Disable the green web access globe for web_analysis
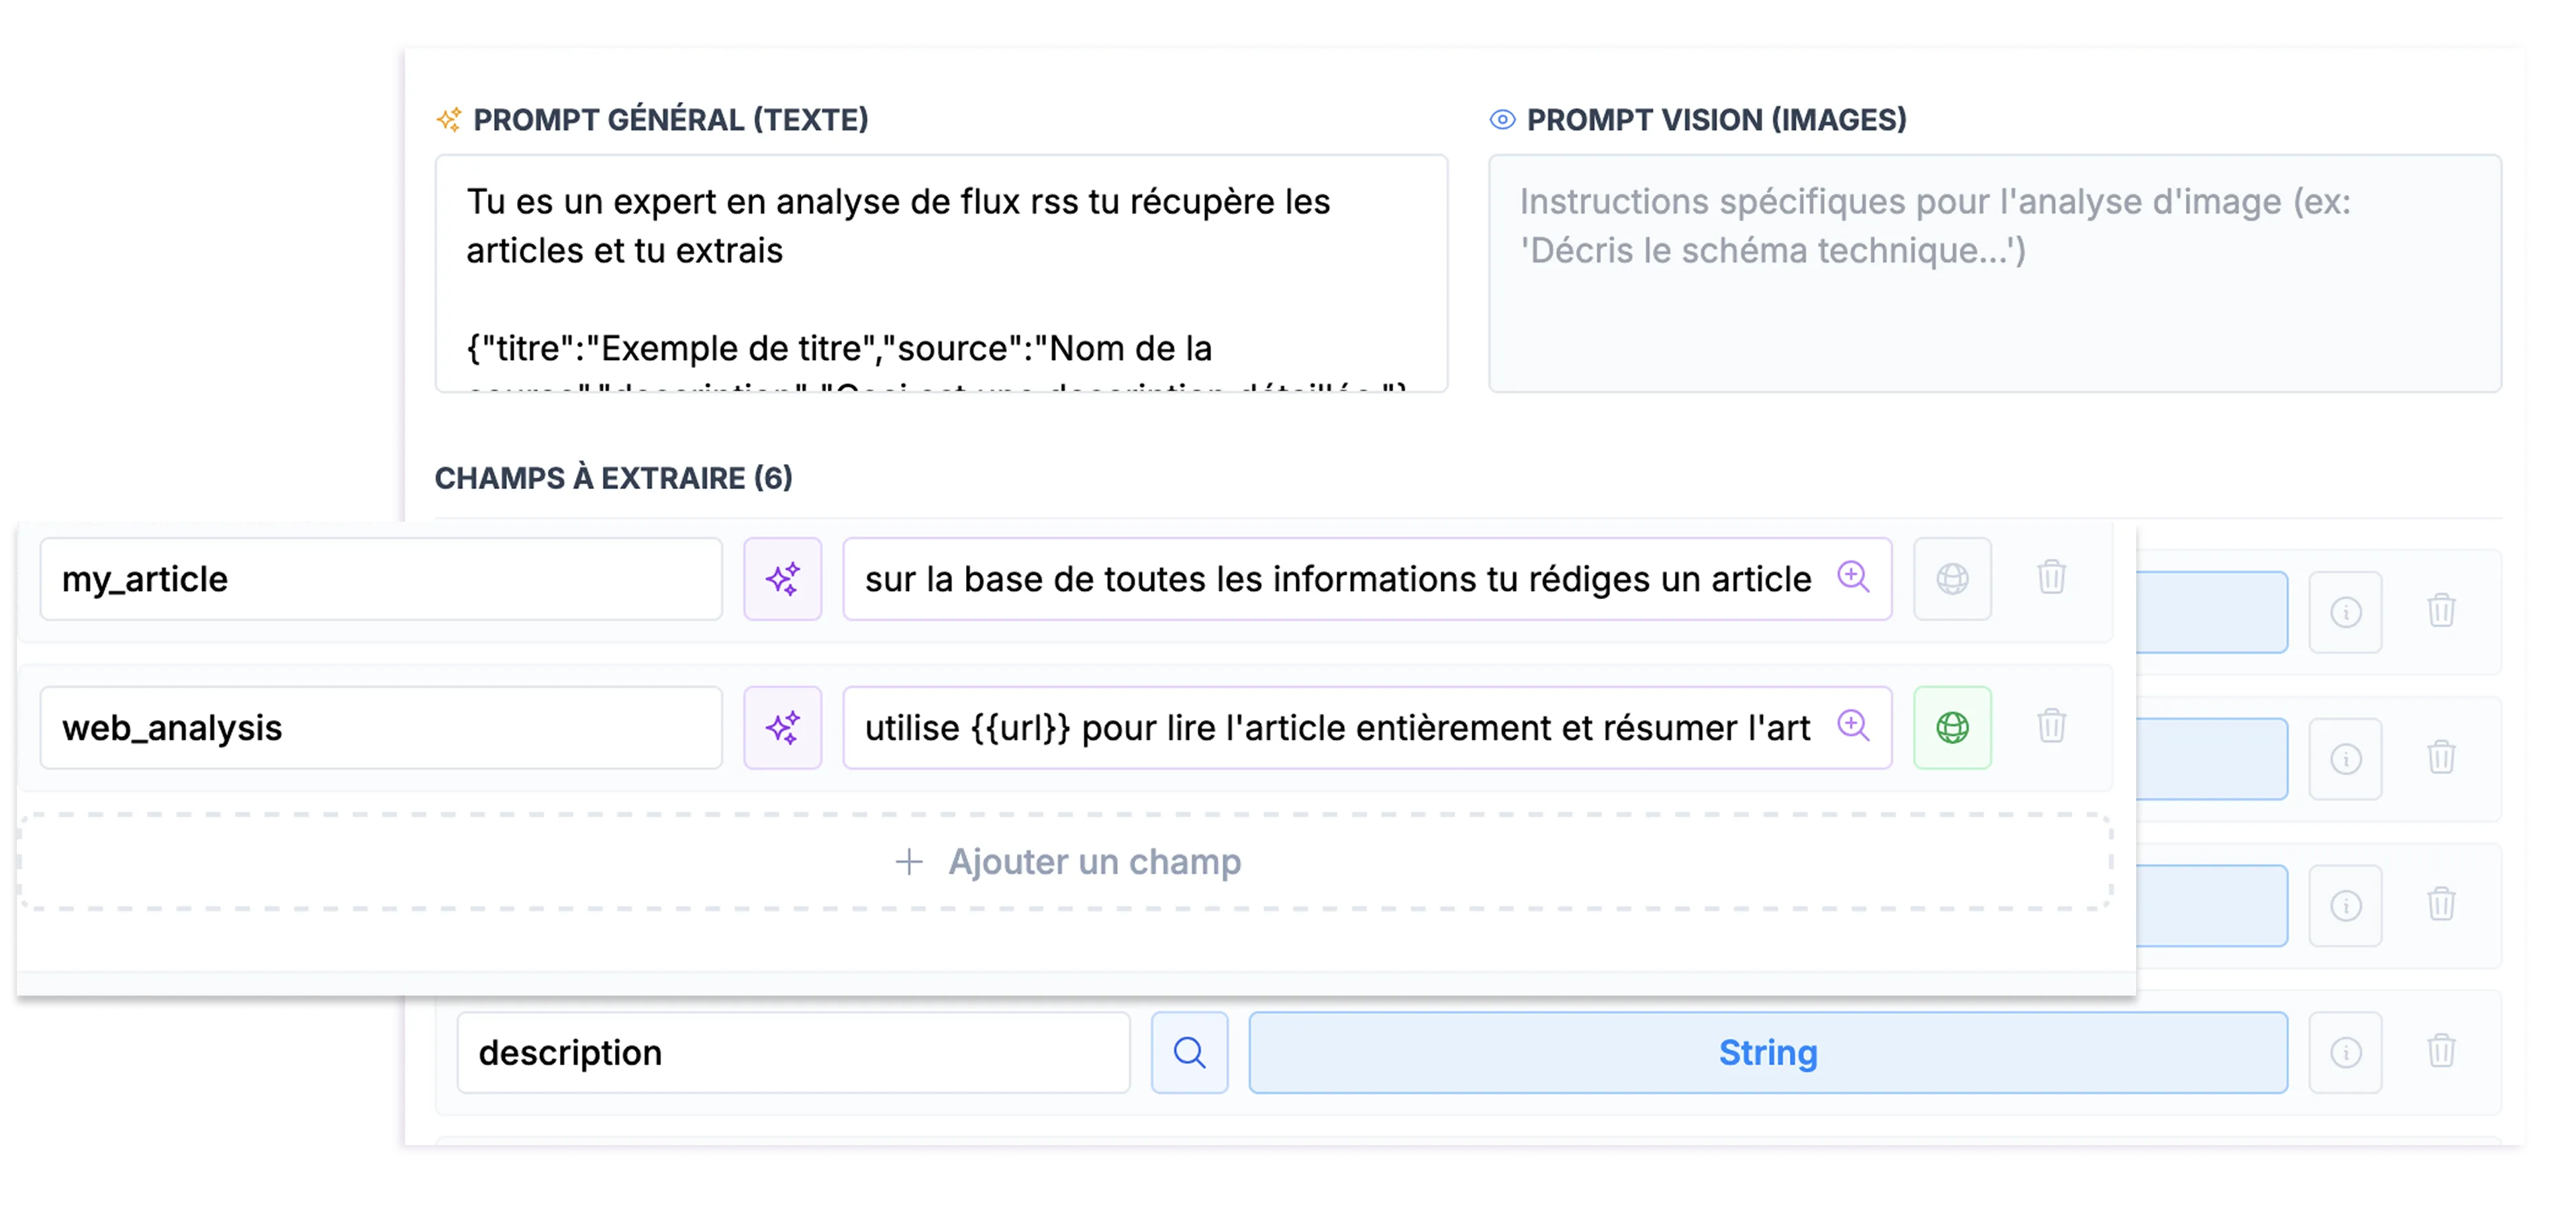 click(1951, 727)
